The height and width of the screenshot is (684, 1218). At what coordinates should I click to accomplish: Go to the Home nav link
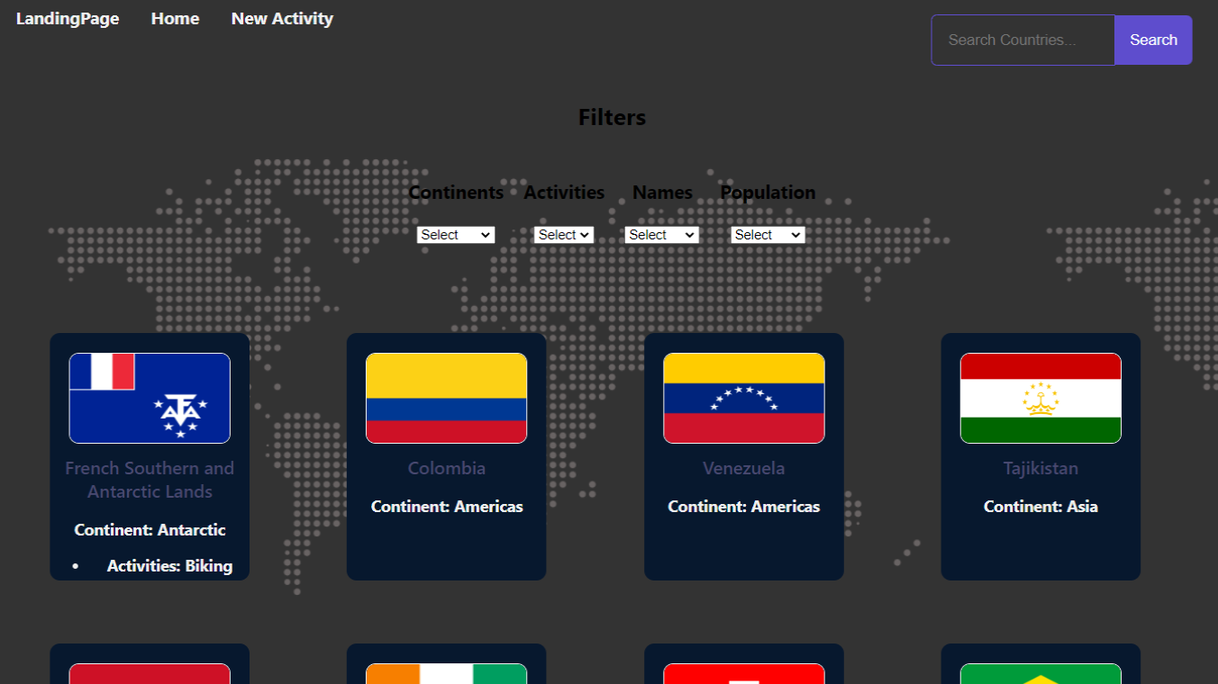[175, 19]
